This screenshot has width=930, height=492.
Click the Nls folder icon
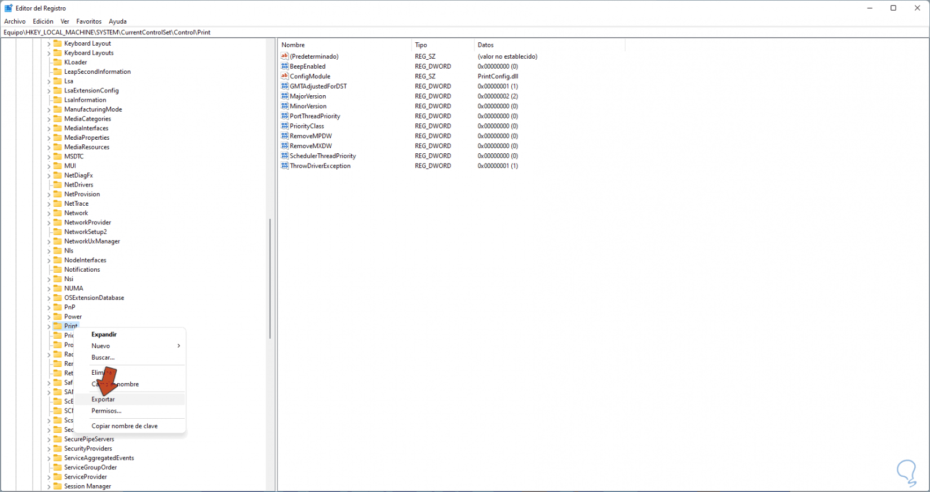[57, 251]
